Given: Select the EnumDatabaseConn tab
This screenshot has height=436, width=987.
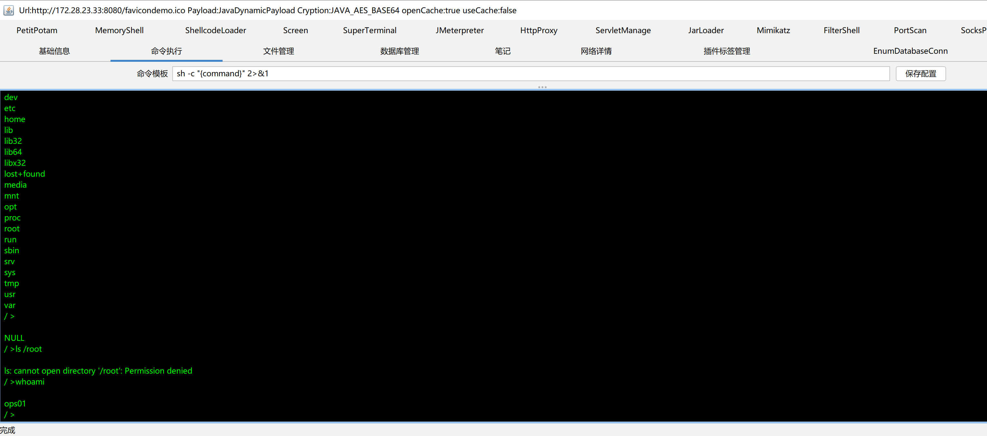Looking at the screenshot, I should coord(910,51).
